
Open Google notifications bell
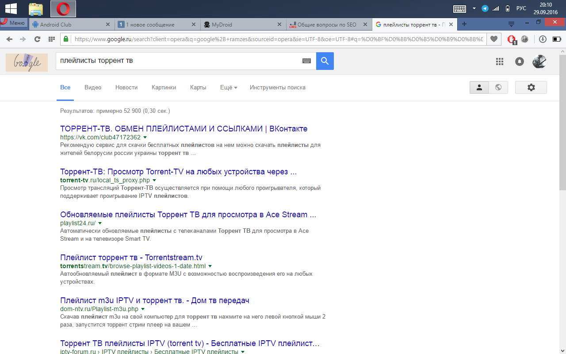click(x=520, y=62)
